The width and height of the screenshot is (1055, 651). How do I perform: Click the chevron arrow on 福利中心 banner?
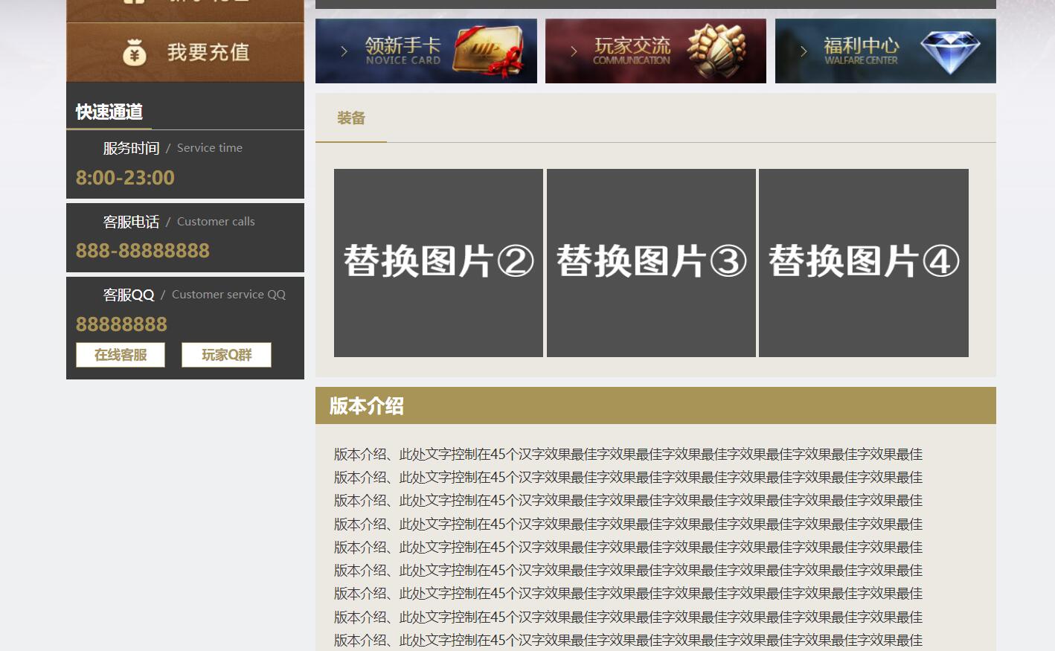(804, 51)
